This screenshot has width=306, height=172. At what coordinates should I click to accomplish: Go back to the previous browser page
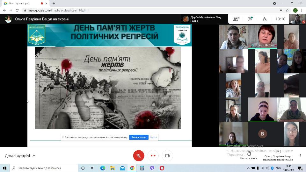click(x=4, y=10)
